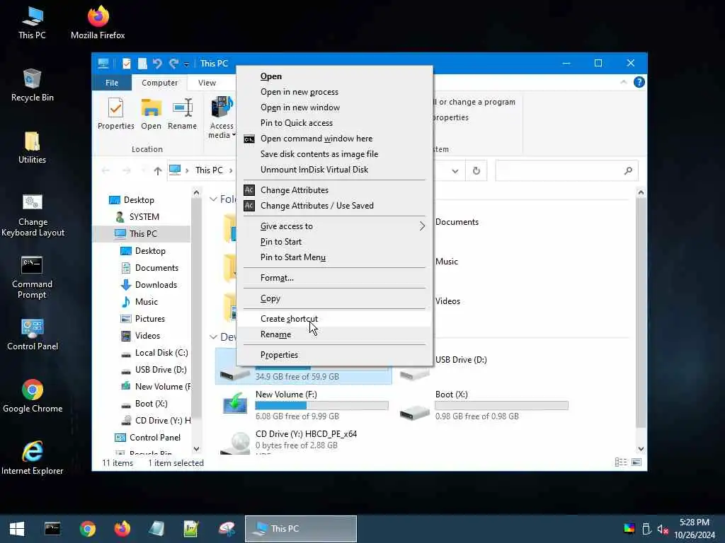Select USB Drive (D:) in navigation pane
The height and width of the screenshot is (543, 725).
[x=161, y=369]
